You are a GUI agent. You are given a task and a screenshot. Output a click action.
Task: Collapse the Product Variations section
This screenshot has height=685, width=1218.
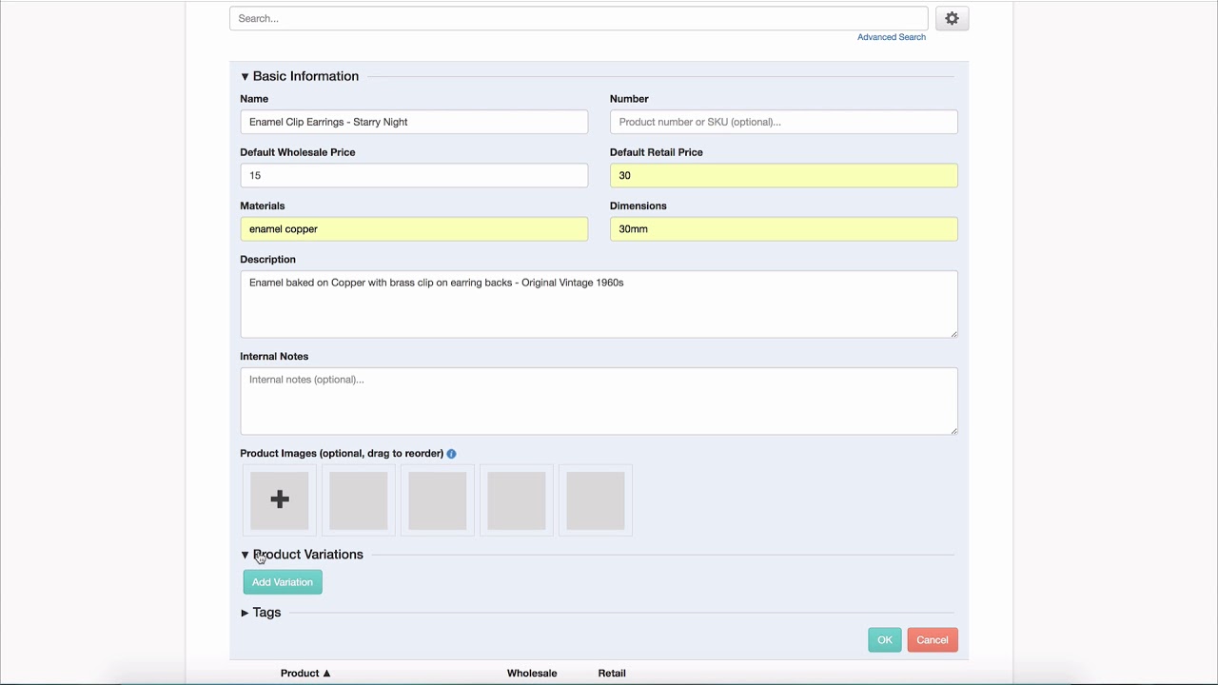click(x=302, y=555)
